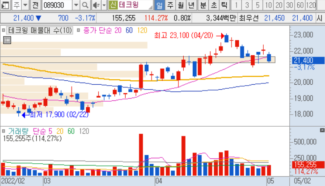
Task: Click the 시 button at quote row end
Action: click(x=319, y=18)
